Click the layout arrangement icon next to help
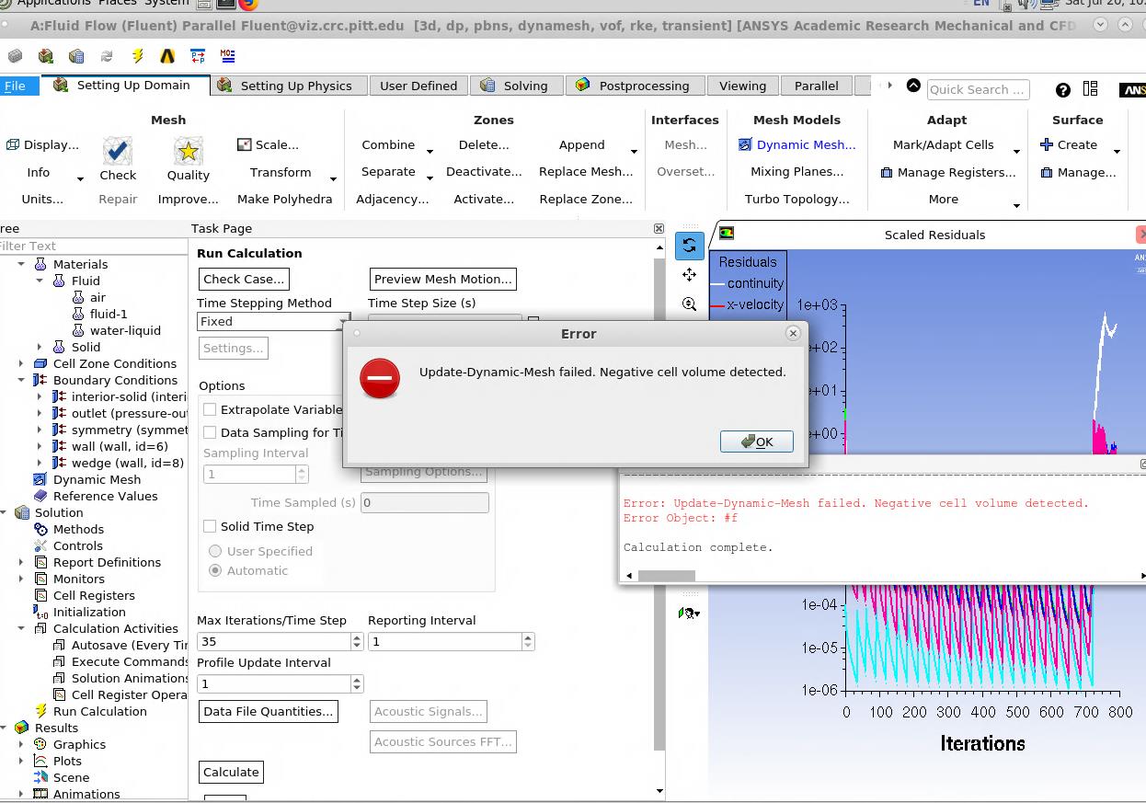Viewport: 1146px width, 803px height. pos(1091,89)
